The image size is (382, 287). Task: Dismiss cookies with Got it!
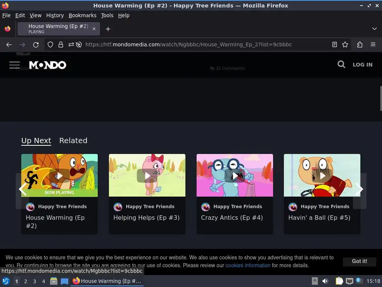(360, 261)
